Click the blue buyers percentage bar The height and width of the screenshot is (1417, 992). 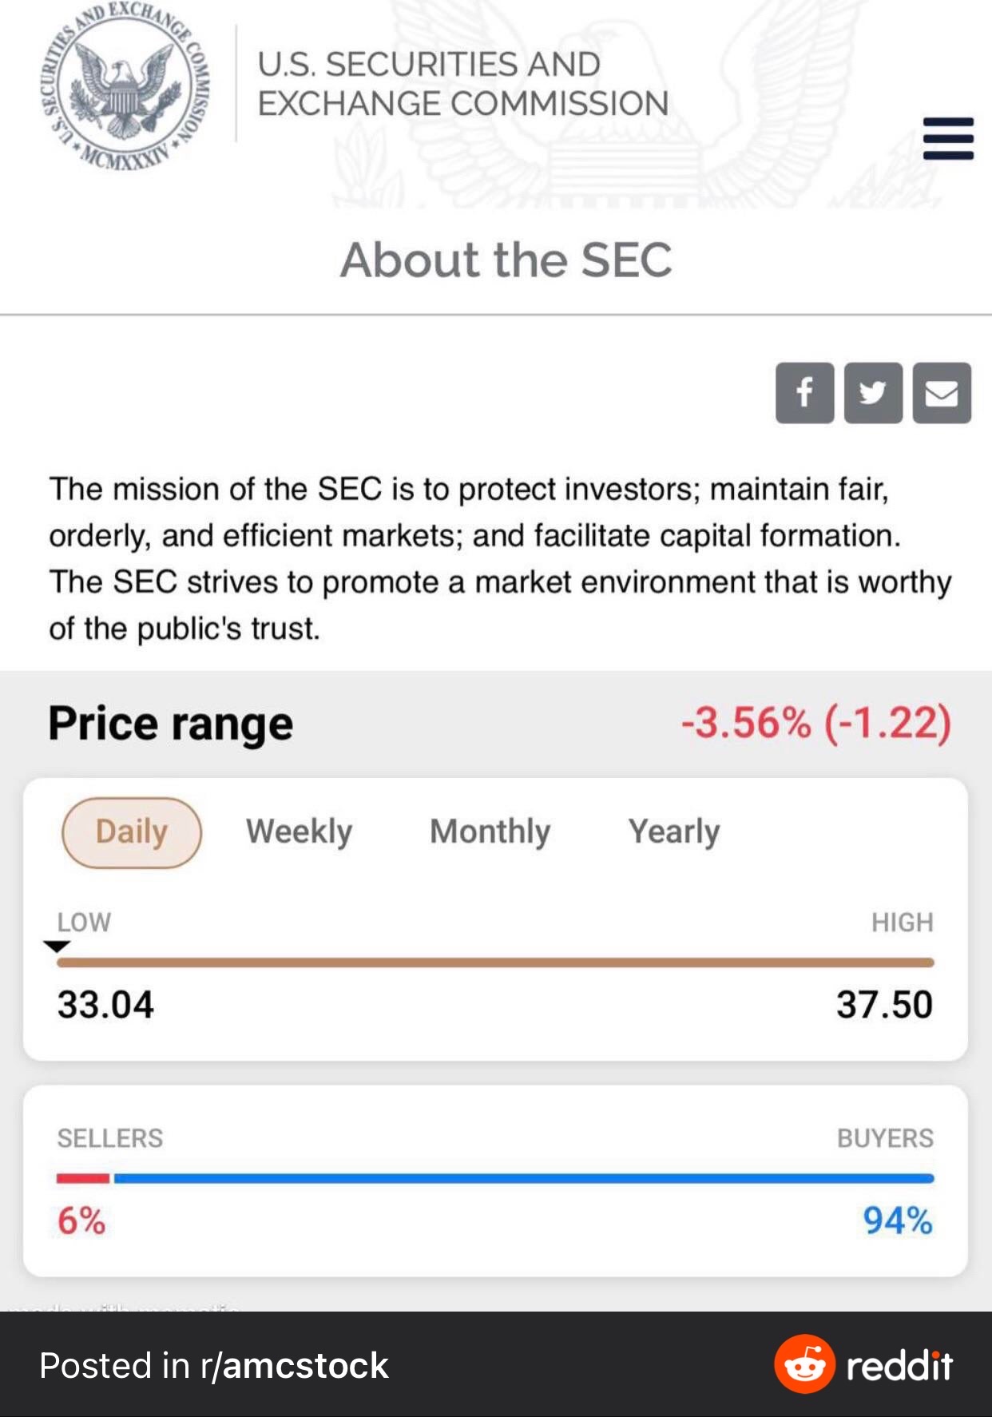pyautogui.click(x=524, y=1178)
